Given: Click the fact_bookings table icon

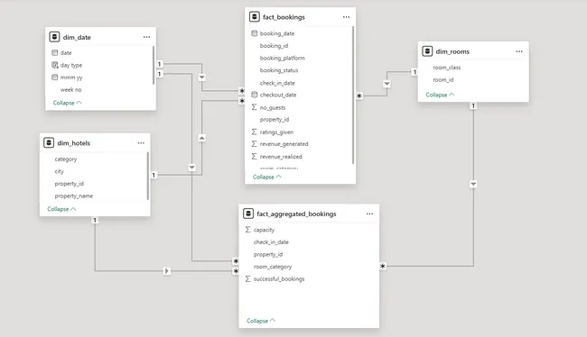Looking at the screenshot, I should [254, 17].
